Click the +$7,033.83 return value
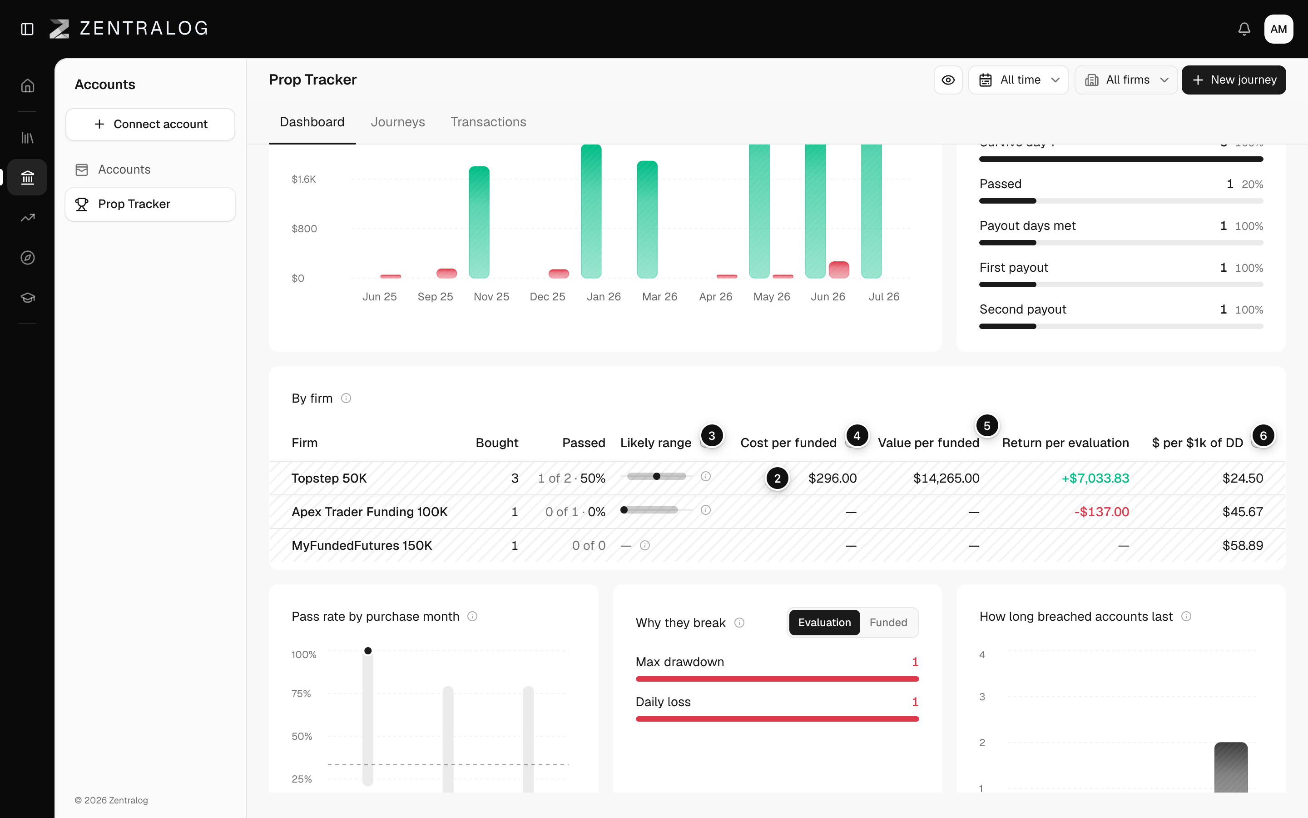This screenshot has width=1308, height=818. click(1095, 478)
